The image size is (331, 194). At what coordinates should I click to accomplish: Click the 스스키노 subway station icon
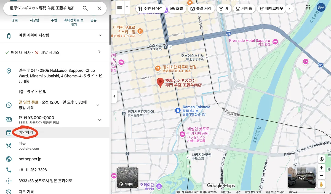[165, 47]
